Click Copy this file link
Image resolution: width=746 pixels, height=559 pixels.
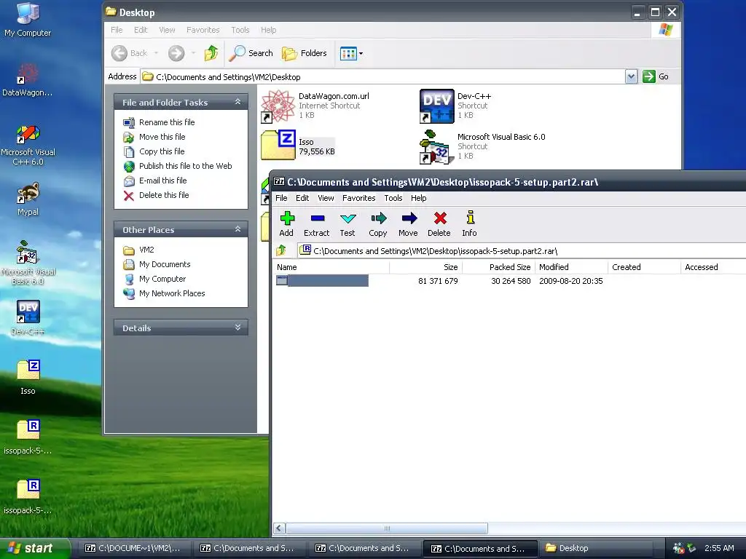click(x=162, y=151)
